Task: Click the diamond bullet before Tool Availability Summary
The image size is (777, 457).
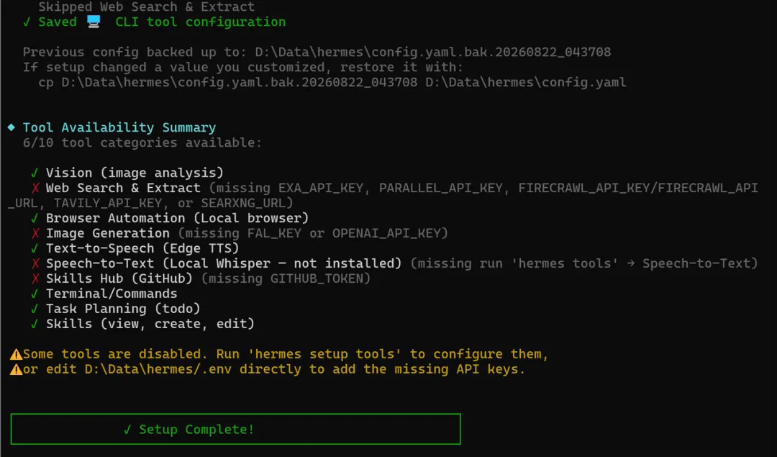Action: click(12, 127)
